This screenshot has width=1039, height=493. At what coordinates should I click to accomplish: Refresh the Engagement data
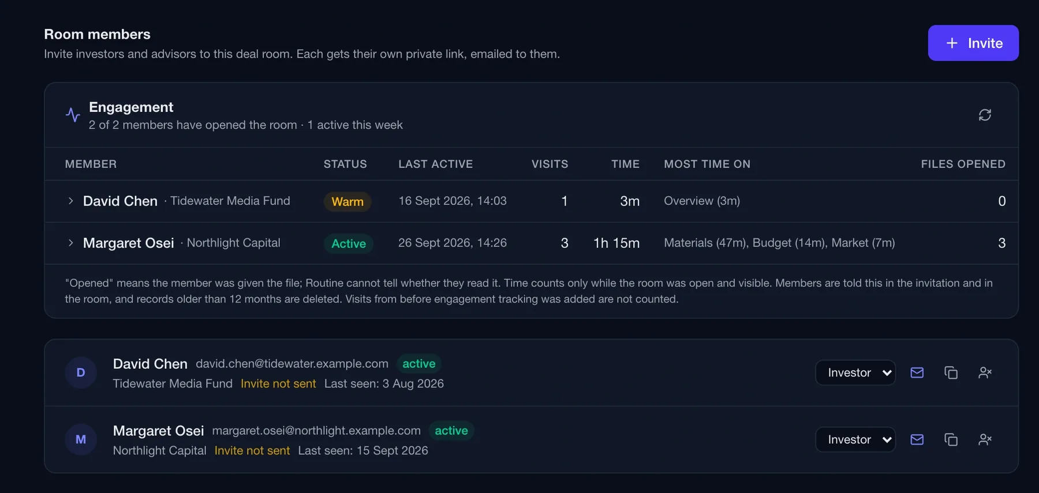pyautogui.click(x=985, y=115)
